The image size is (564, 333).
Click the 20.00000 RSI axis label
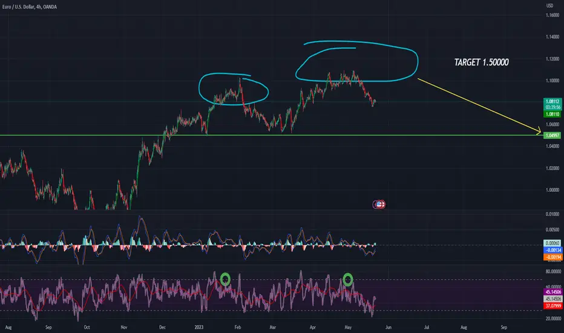[x=553, y=318]
